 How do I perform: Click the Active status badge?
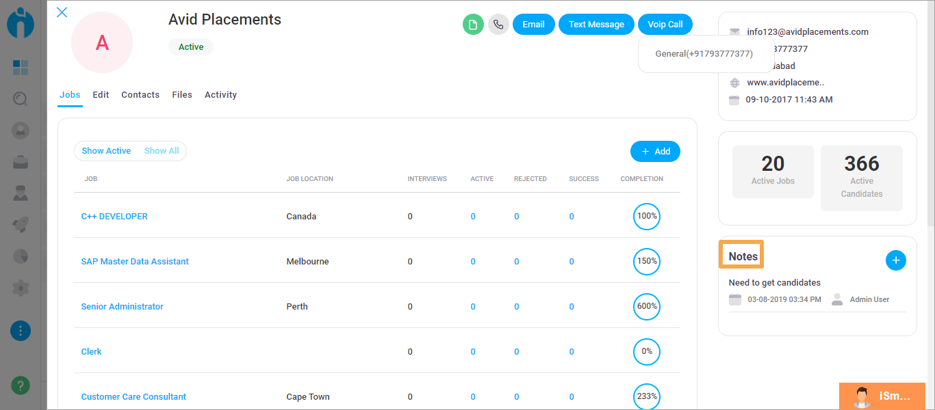[191, 47]
